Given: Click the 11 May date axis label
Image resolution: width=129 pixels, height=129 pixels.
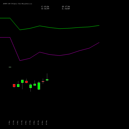Looking at the screenshot, I should 9,123.
